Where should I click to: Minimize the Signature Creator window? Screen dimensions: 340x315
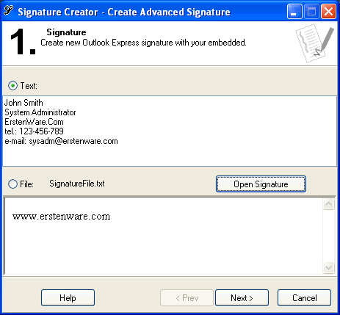[x=294, y=12]
